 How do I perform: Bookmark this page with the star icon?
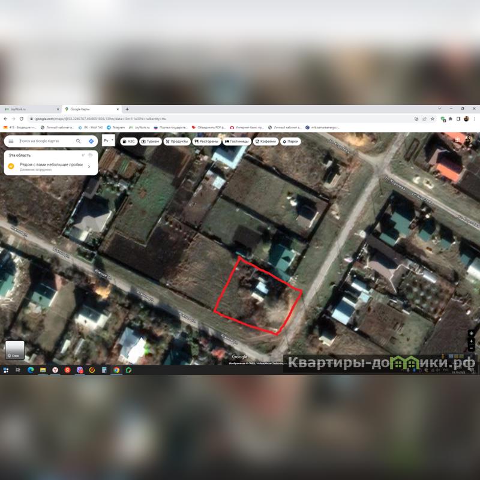(433, 119)
